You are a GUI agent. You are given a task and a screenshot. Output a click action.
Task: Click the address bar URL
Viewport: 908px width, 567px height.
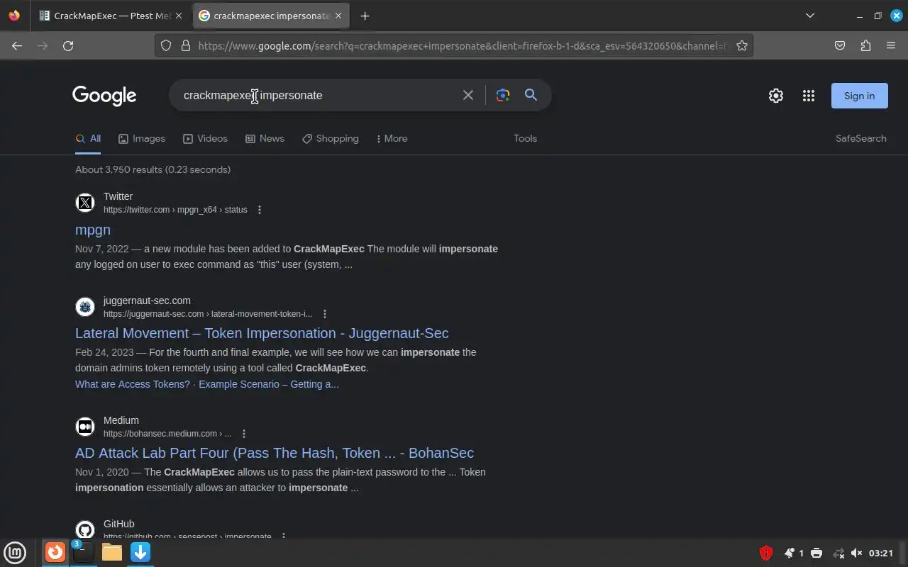(x=461, y=45)
